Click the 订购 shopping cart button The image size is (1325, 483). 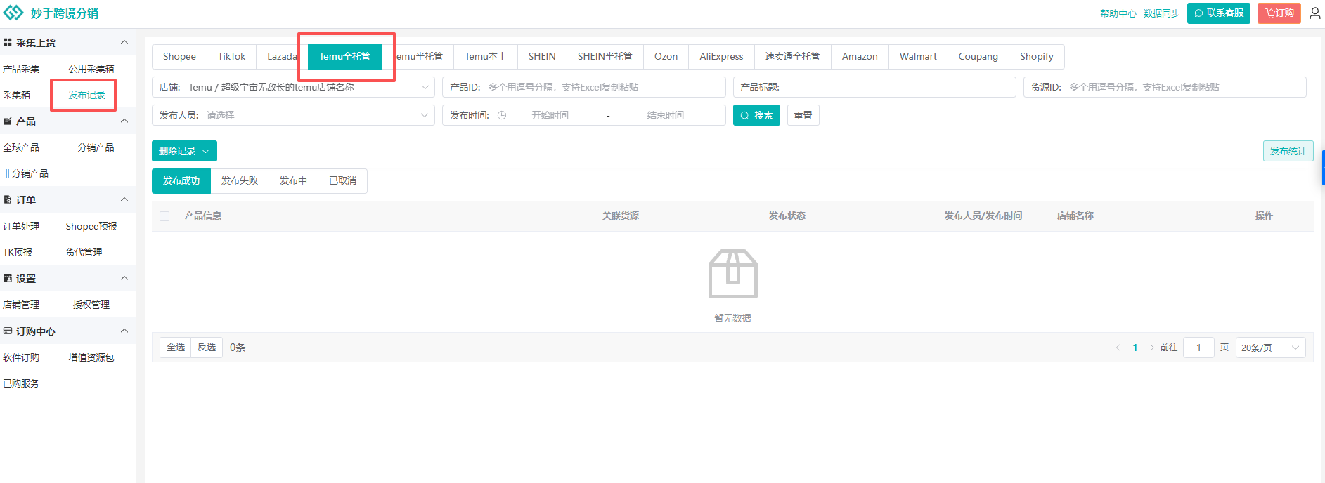point(1279,13)
